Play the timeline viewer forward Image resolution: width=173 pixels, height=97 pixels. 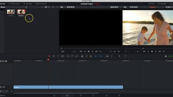pos(156,51)
